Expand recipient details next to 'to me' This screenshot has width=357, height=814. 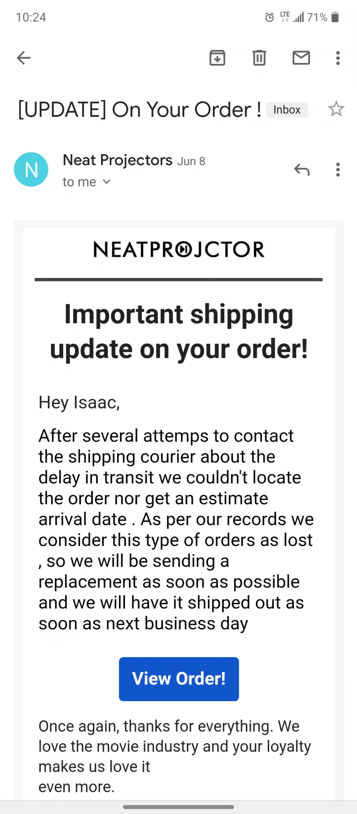point(106,182)
